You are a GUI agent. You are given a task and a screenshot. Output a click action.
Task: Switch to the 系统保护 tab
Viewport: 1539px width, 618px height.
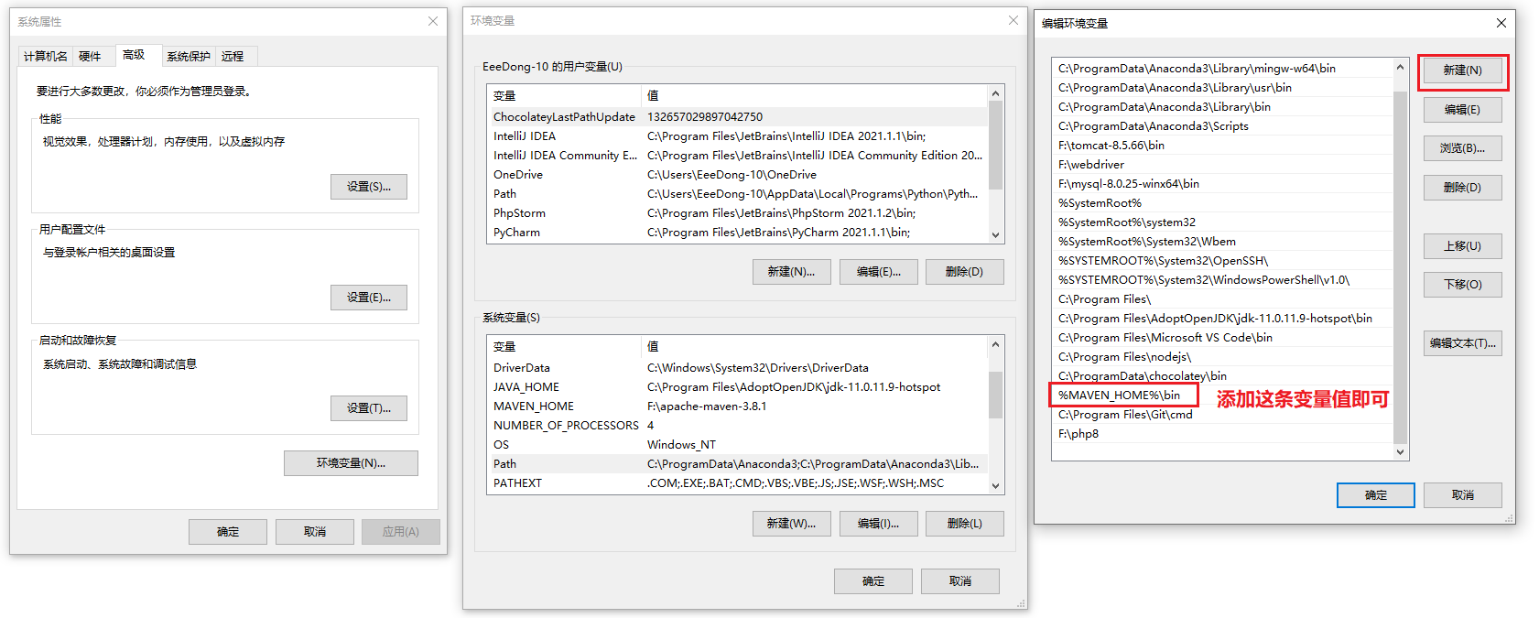[x=188, y=57]
